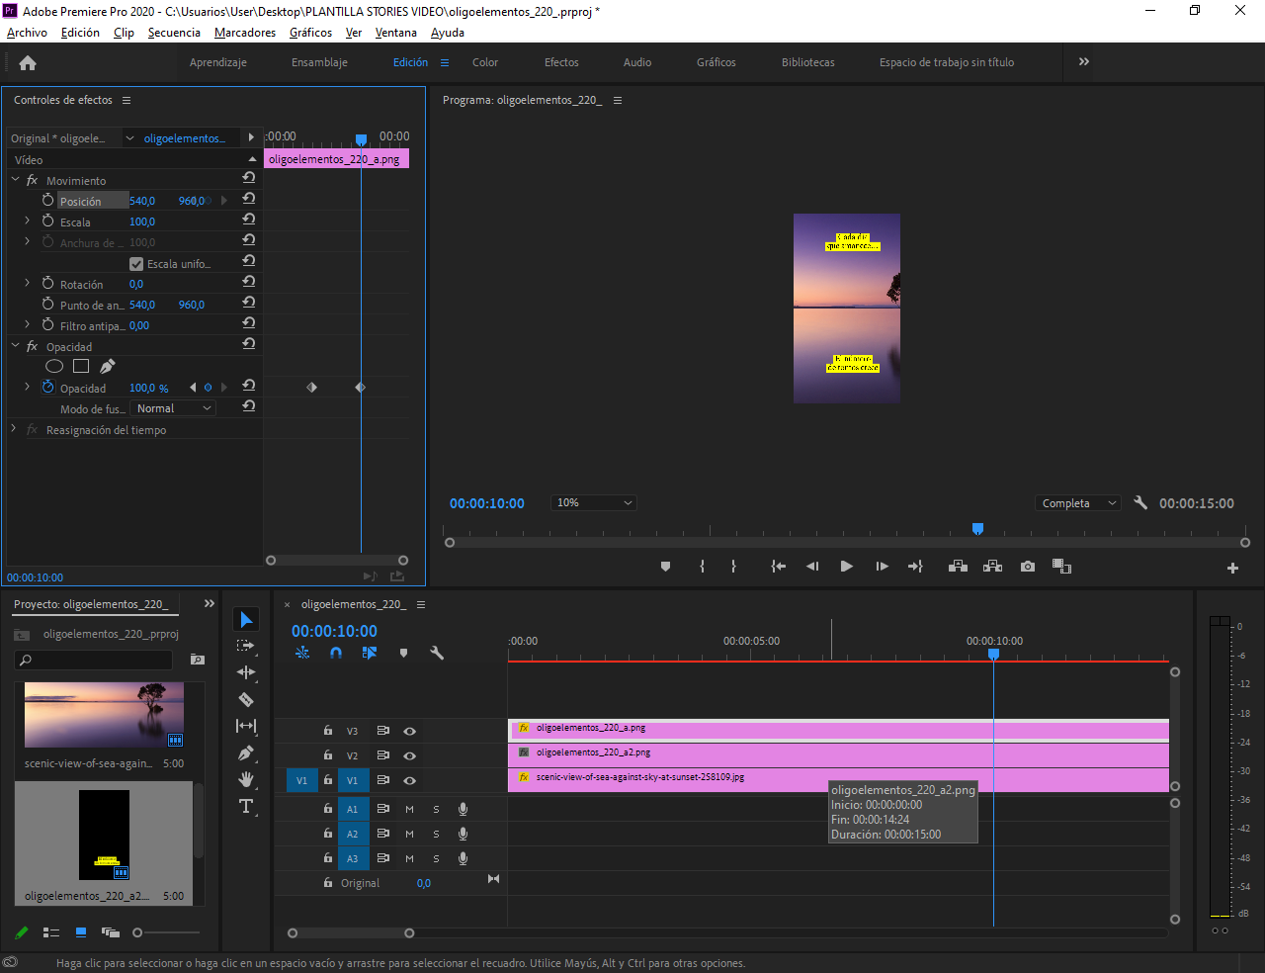The height and width of the screenshot is (973, 1265).
Task: Select the Type tool
Action: (246, 806)
